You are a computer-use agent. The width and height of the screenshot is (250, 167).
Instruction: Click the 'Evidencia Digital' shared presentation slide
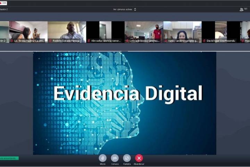pyautogui.click(x=124, y=103)
